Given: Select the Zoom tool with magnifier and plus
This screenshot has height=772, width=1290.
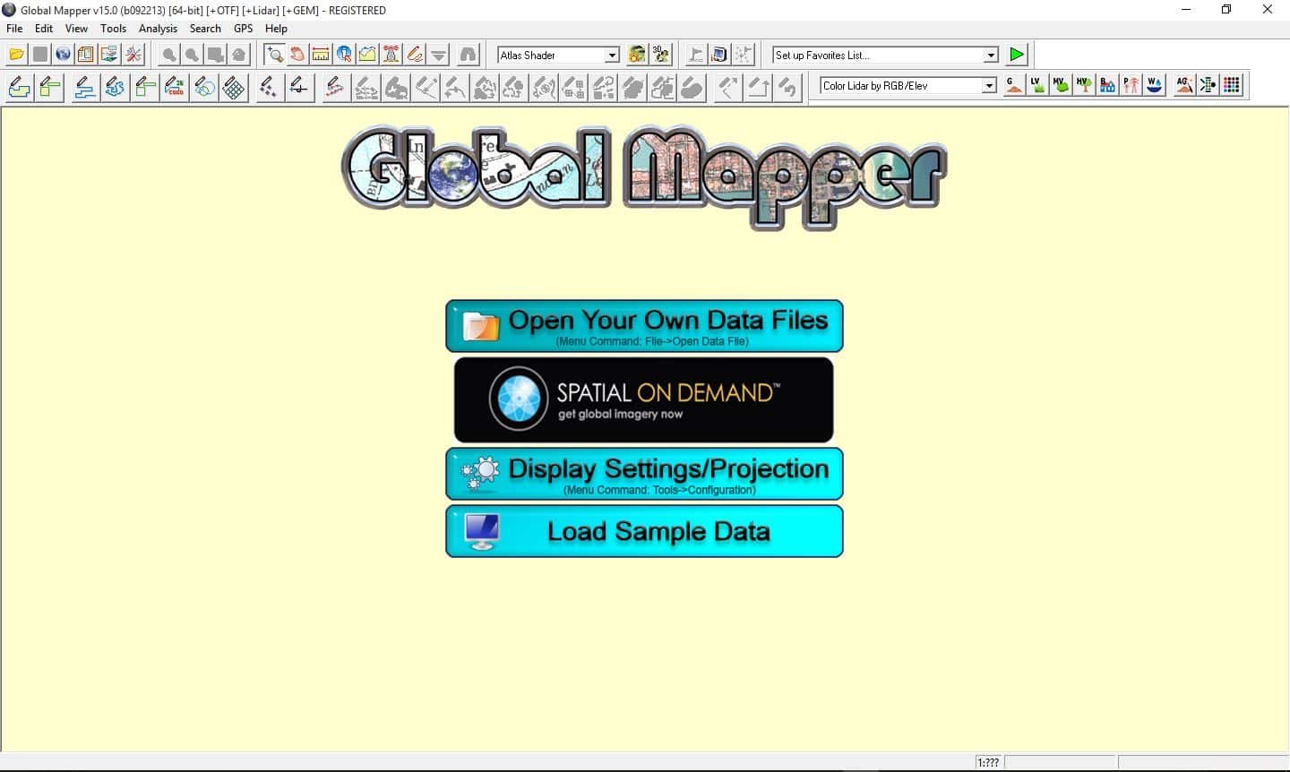Looking at the screenshot, I should 274,55.
